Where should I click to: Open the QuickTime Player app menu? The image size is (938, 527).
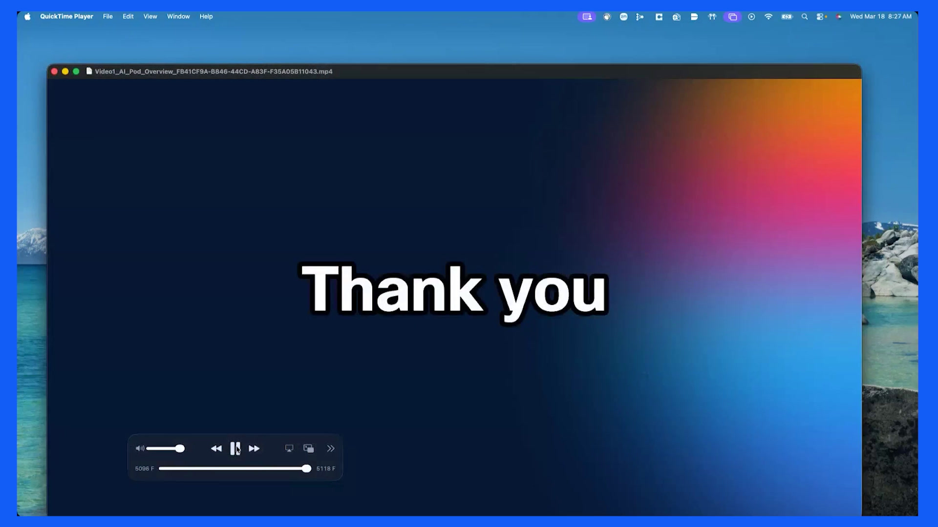(66, 16)
